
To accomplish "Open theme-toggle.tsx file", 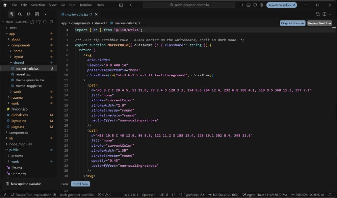I will point(29,86).
